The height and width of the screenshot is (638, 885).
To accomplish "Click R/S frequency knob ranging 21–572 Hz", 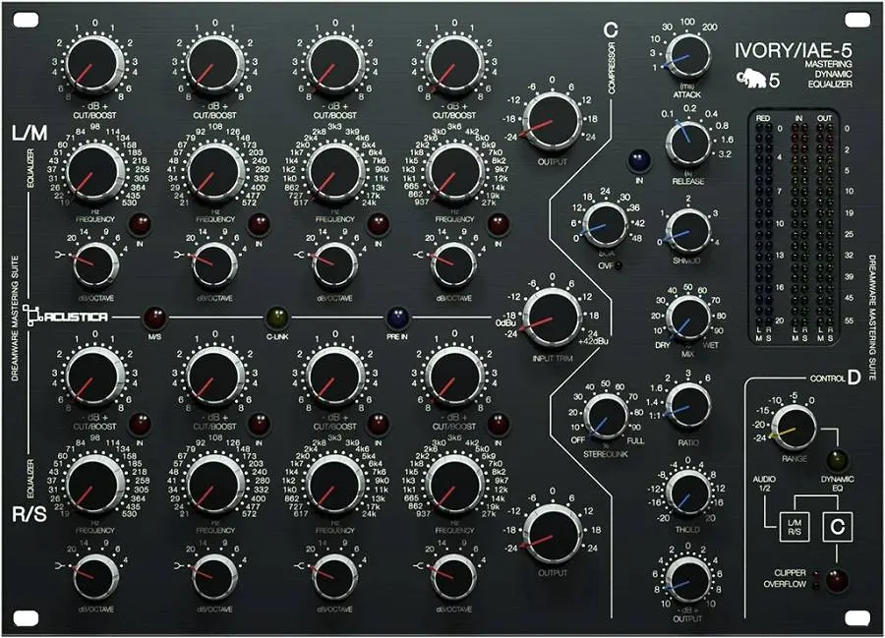I will click(215, 484).
